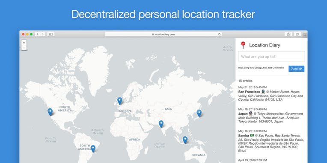This screenshot has width=327, height=163.
Task: Toggle the Safari sidebar button
Action: pos(51,34)
